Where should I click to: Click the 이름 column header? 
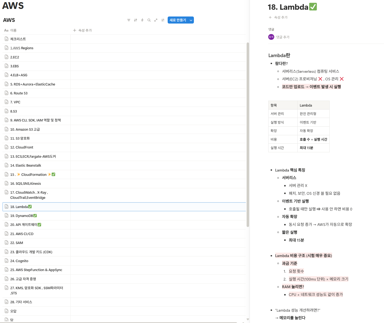pos(11,30)
